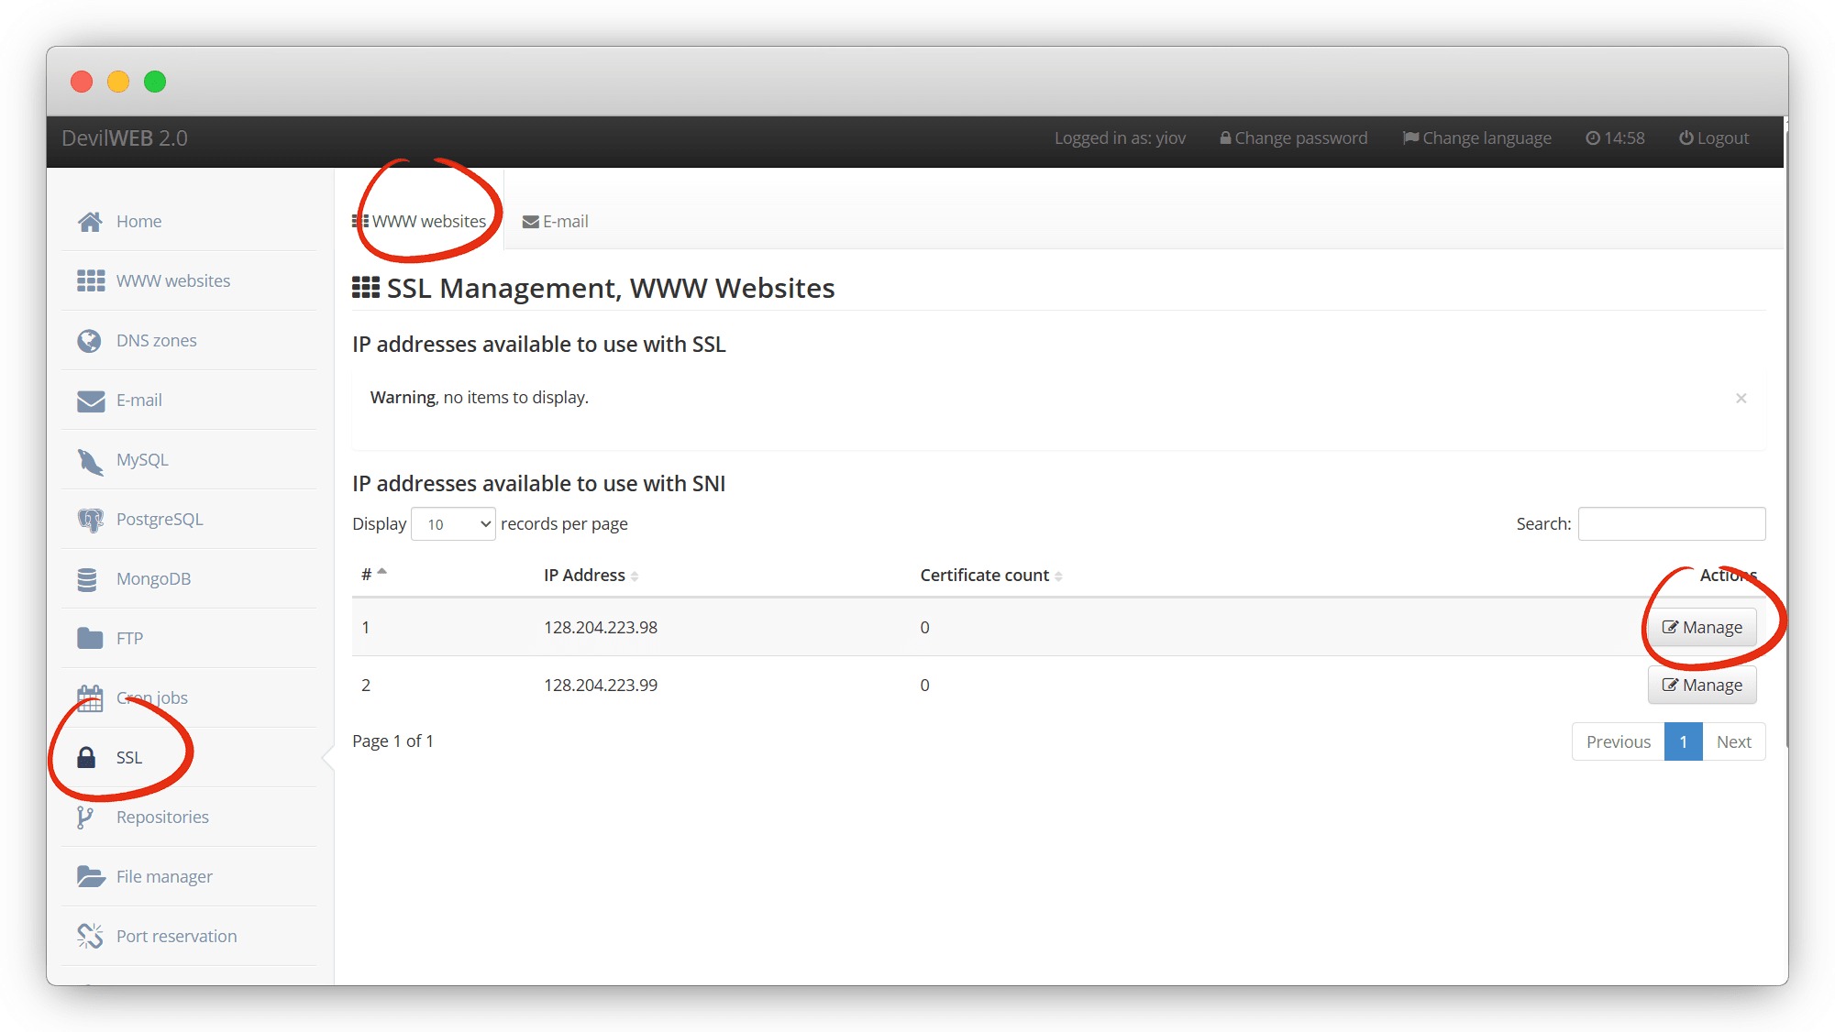Image resolution: width=1835 pixels, height=1032 pixels.
Task: Click the Search input field
Action: pos(1671,524)
